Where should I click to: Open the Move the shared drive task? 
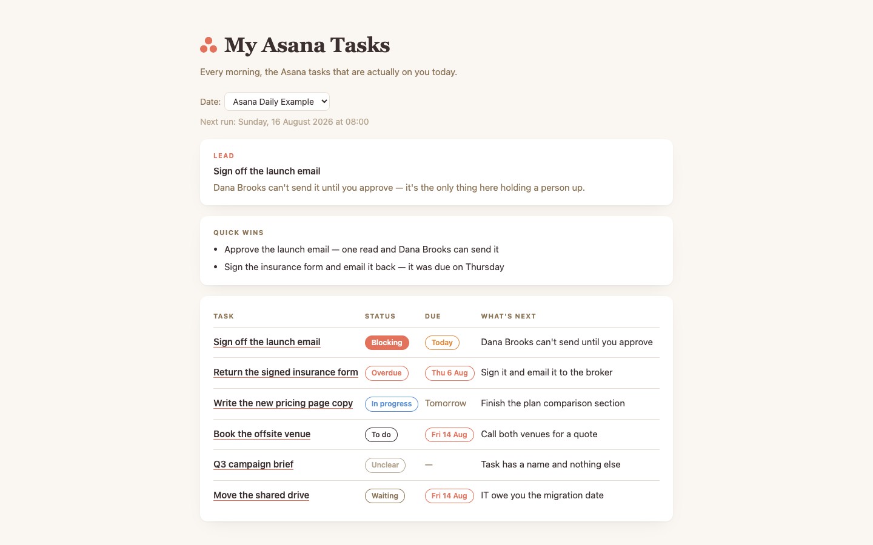coord(261,495)
